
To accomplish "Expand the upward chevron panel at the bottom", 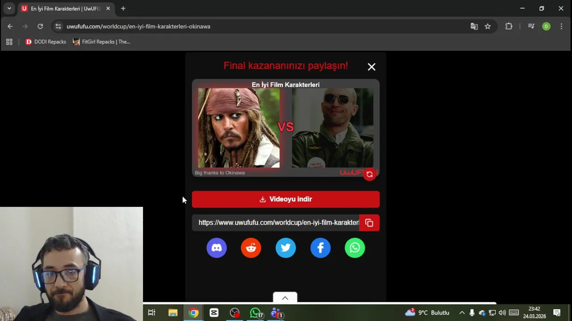I will (285, 298).
